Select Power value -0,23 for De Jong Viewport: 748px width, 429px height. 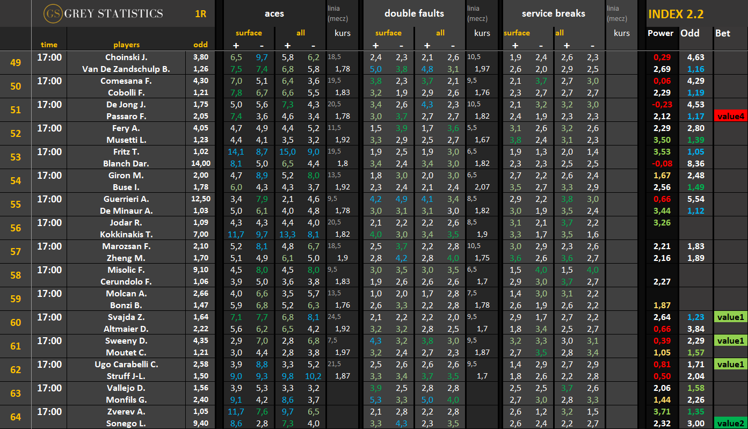(x=662, y=104)
